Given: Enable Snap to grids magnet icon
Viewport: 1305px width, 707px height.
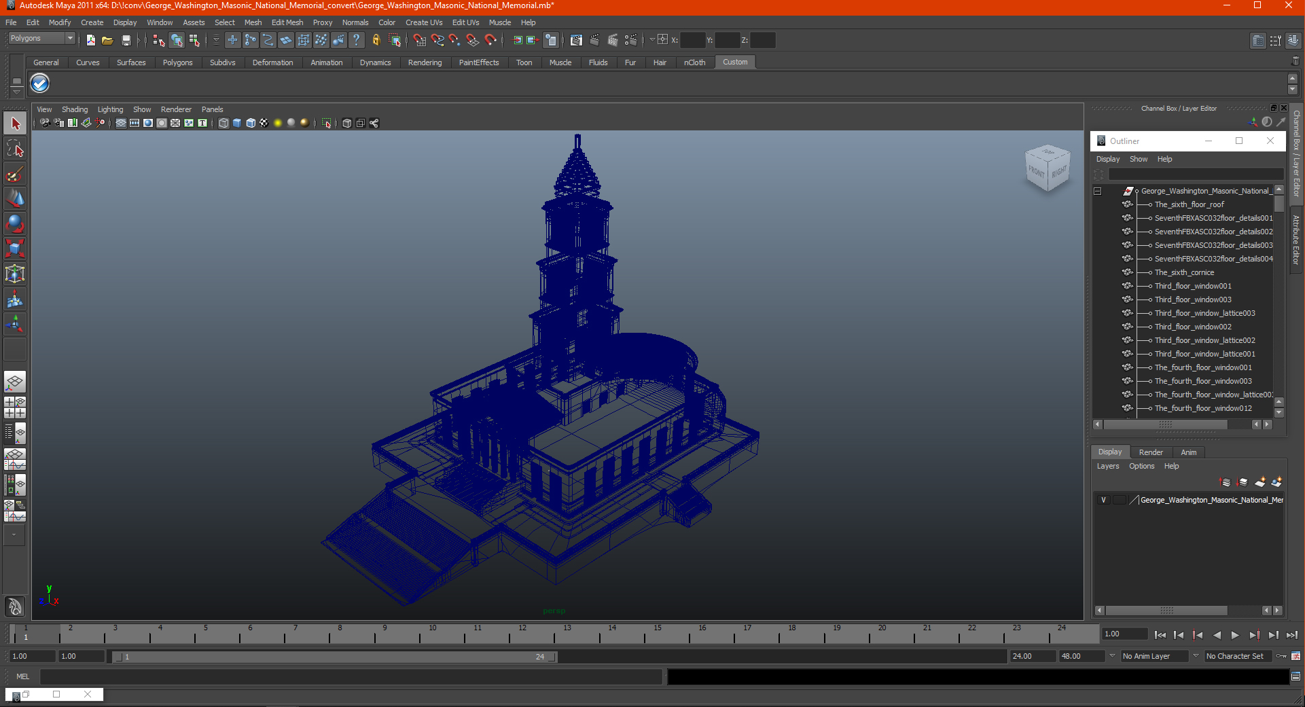Looking at the screenshot, I should click(419, 40).
